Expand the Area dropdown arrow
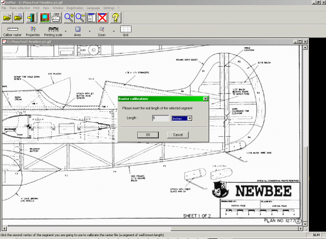326x239 pixels. point(90,31)
